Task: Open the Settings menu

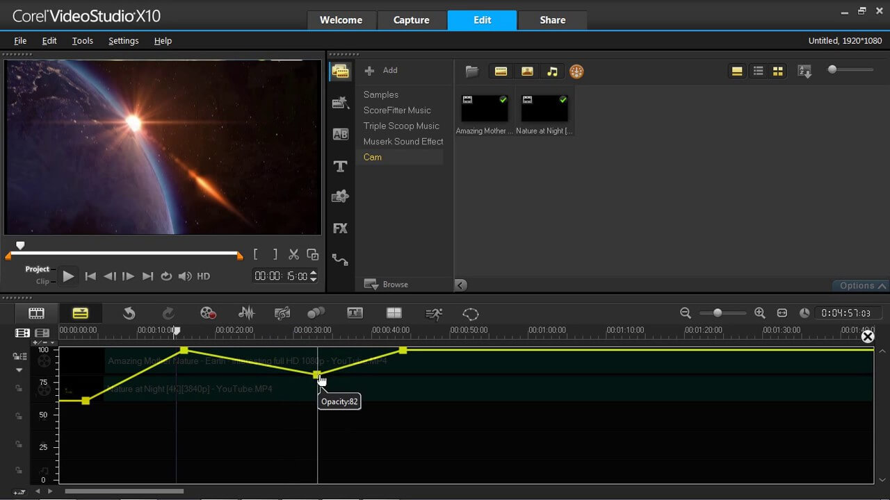Action: pyautogui.click(x=123, y=41)
